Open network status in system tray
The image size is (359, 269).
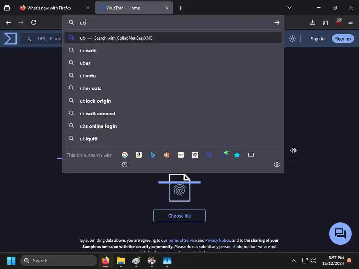point(305,261)
